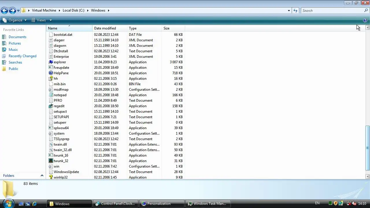Switch to Windows Task Manager taskbar button
Viewport: 370px width, 208px height.
coord(208,204)
